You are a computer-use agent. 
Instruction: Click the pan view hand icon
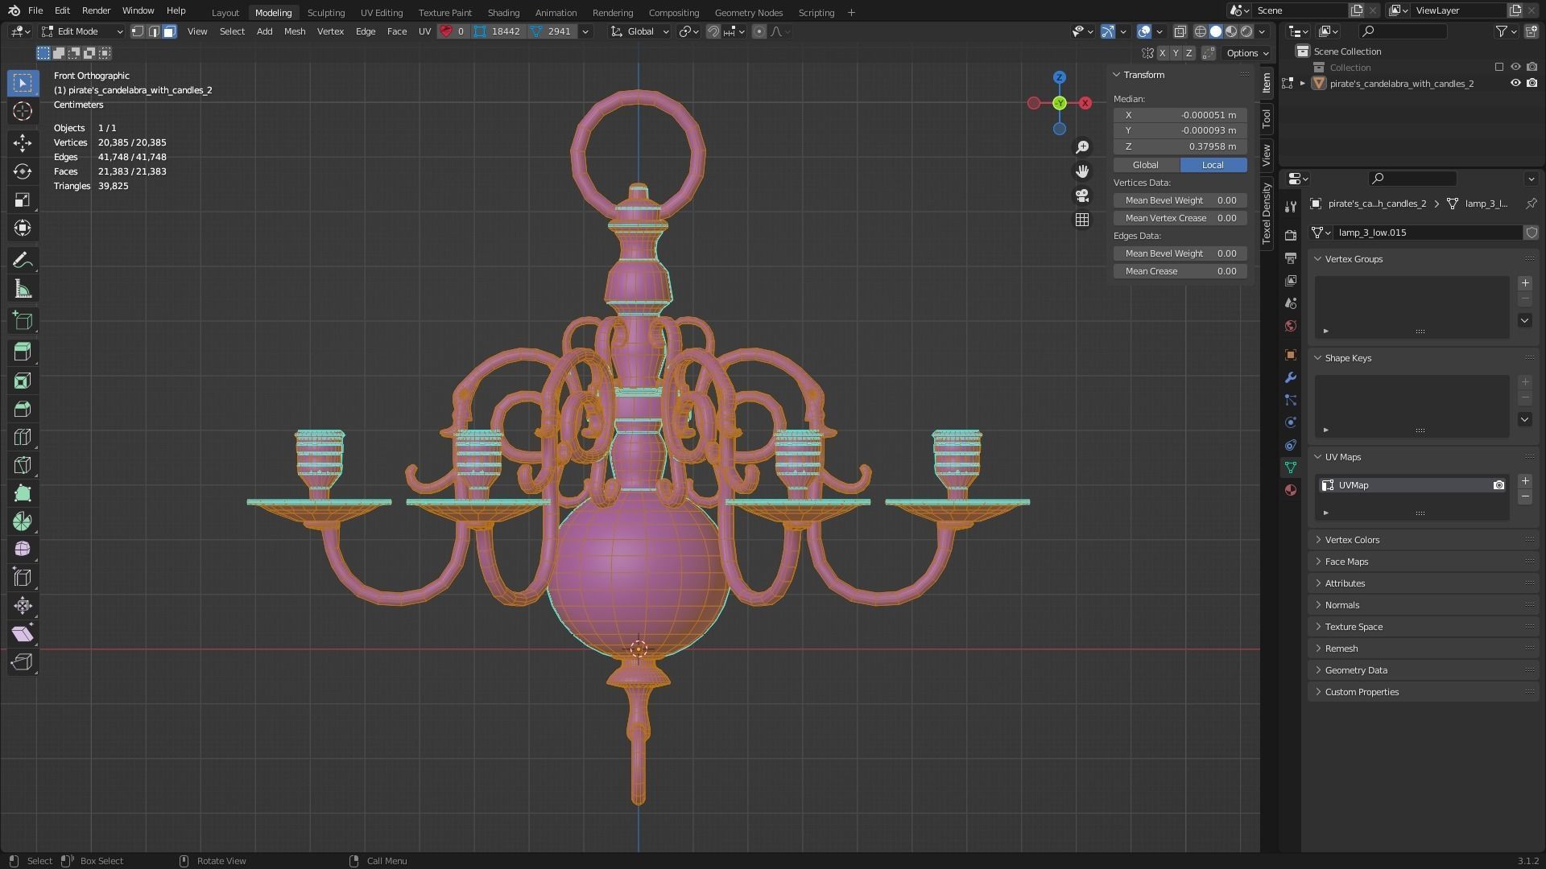click(1082, 171)
